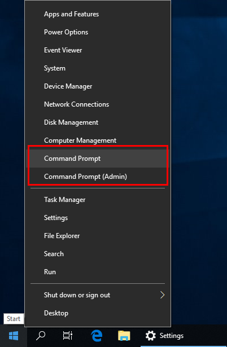Launch File Explorer menu entry
Image resolution: width=227 pixels, height=347 pixels.
click(98, 236)
